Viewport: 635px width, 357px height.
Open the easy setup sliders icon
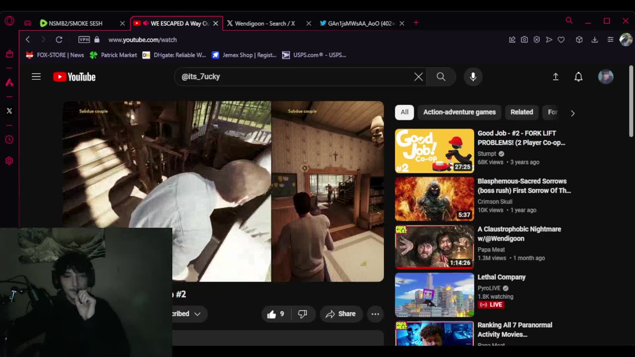[x=610, y=40]
